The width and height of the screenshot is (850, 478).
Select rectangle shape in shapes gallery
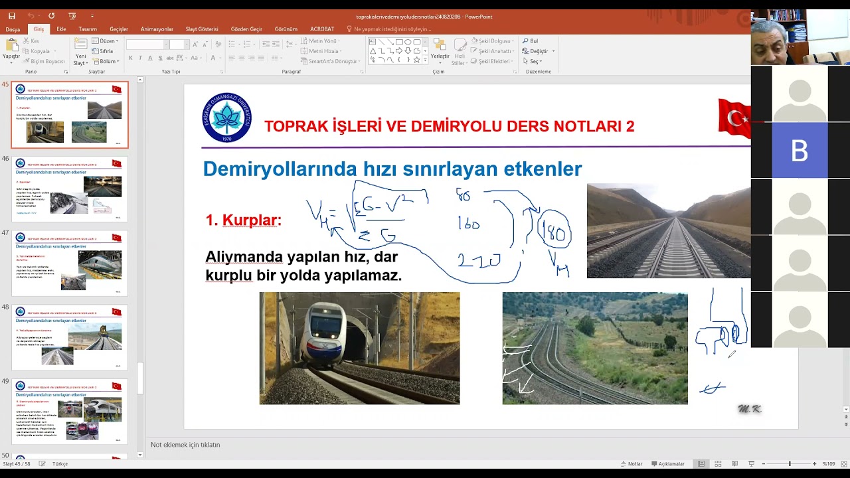(399, 42)
